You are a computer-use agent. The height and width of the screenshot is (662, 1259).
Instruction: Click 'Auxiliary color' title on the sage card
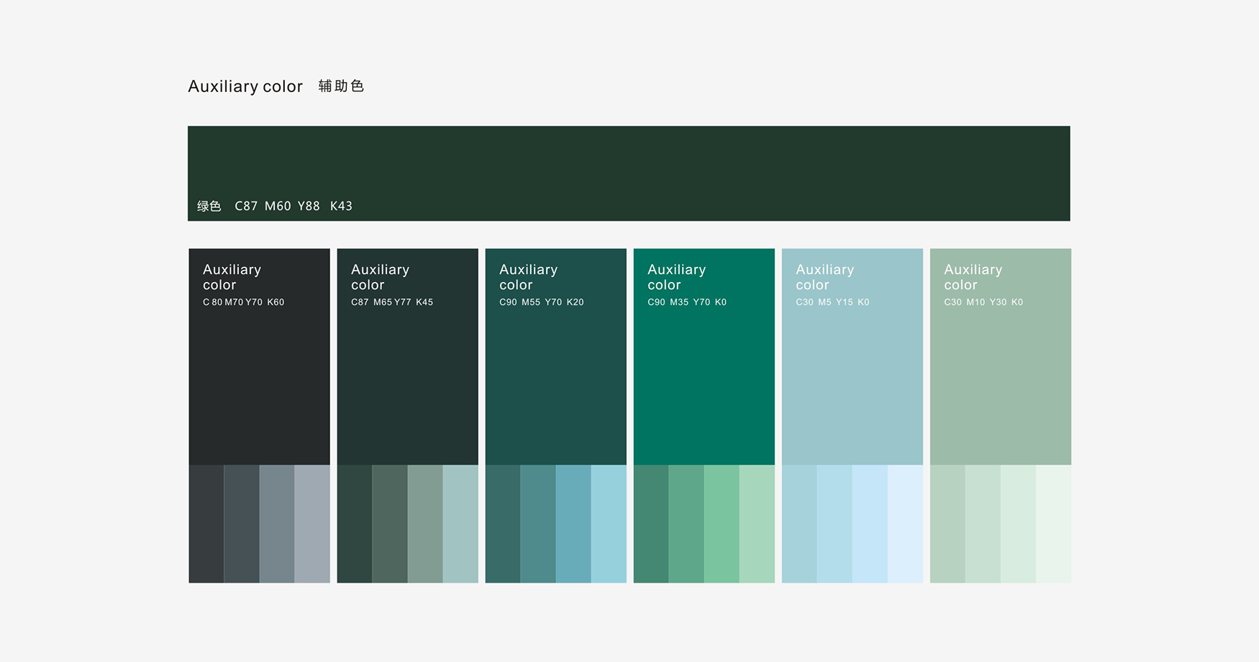pyautogui.click(x=973, y=277)
